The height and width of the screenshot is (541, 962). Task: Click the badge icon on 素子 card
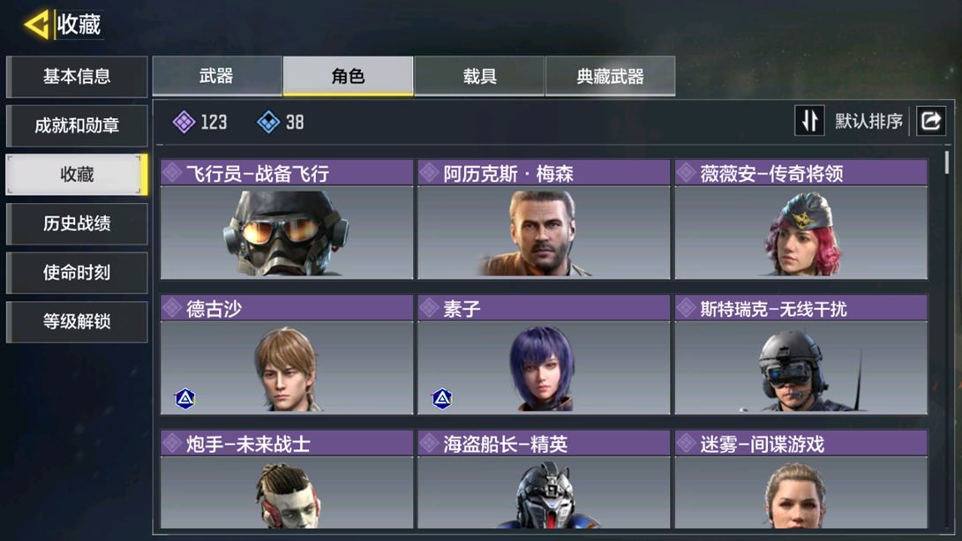point(442,399)
